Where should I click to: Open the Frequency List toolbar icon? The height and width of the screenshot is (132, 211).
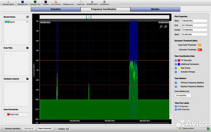pyautogui.click(x=68, y=3)
